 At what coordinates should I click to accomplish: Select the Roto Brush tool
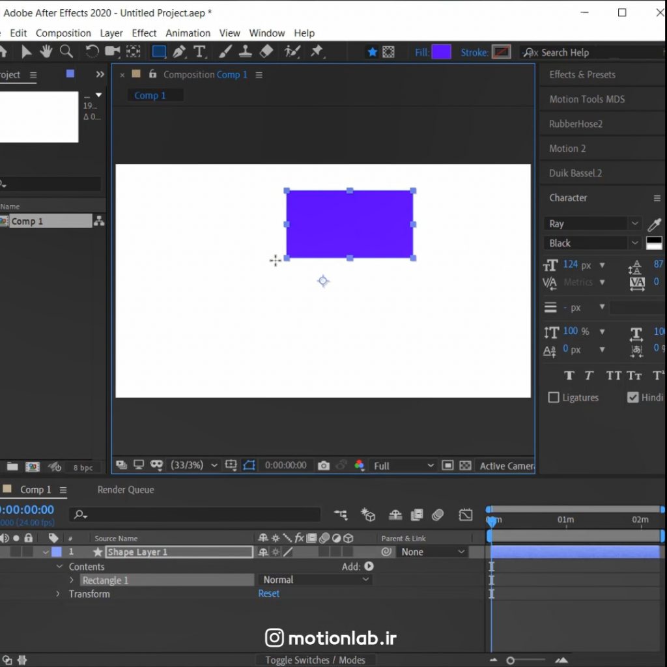click(x=292, y=52)
